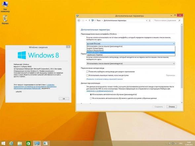The image size is (195, 146).
Task: Click Параметры link beside language bar
Action: (x=171, y=75)
